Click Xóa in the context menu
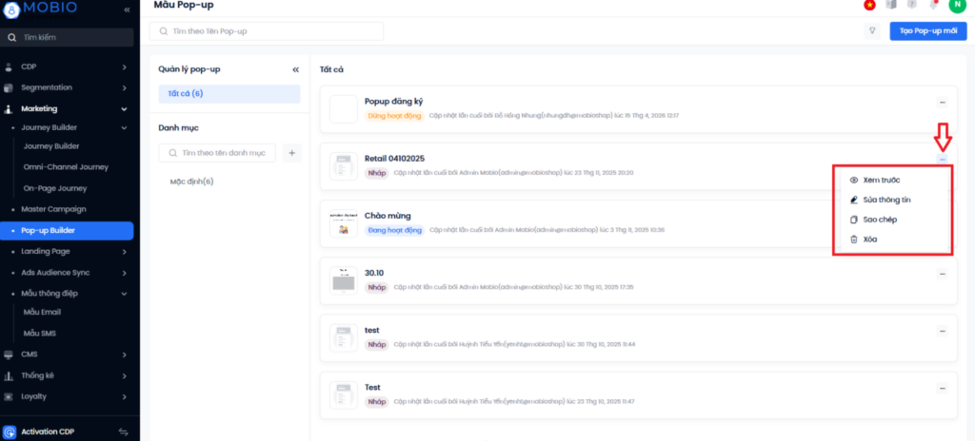 pos(870,239)
